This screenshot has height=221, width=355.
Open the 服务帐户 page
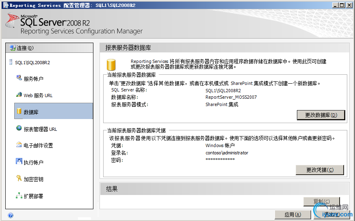(33, 79)
